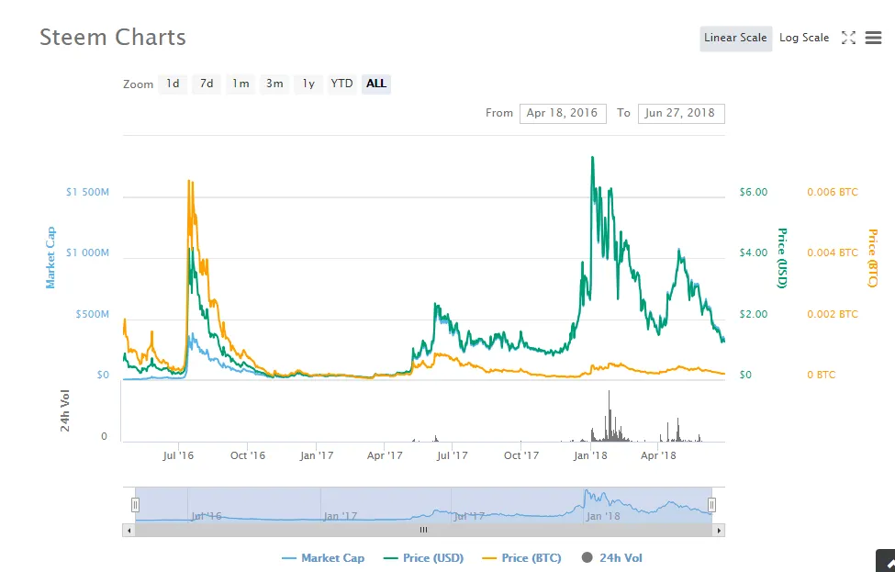Switch to Log Scale
Screen dimensions: 895x572
tap(804, 39)
